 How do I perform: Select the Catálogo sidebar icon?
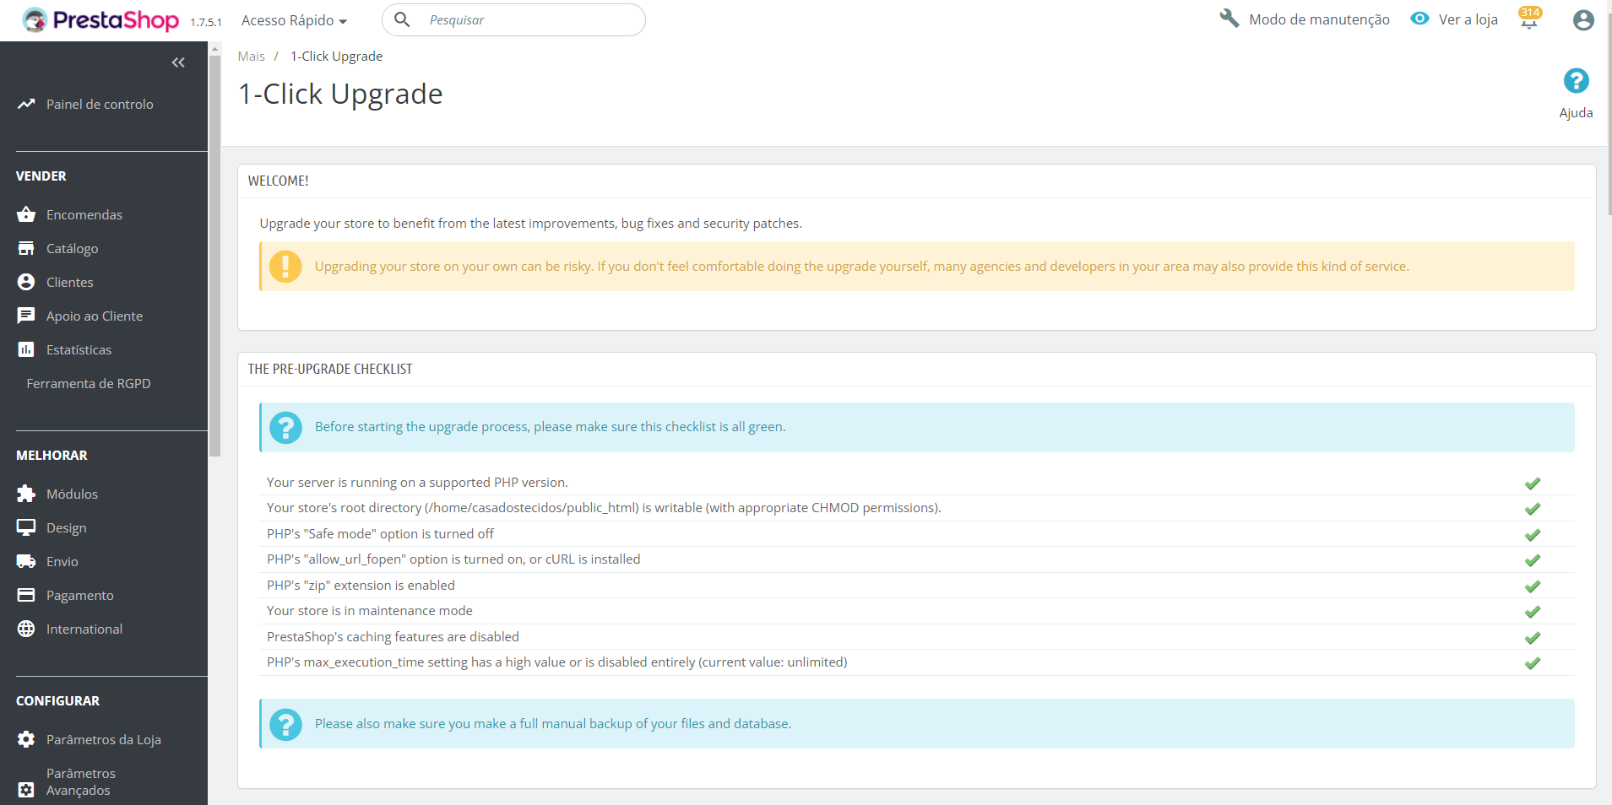coord(27,247)
